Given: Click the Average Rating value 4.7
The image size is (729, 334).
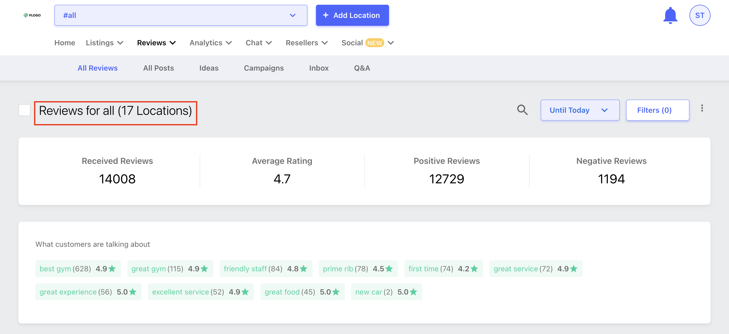Looking at the screenshot, I should pyautogui.click(x=282, y=179).
